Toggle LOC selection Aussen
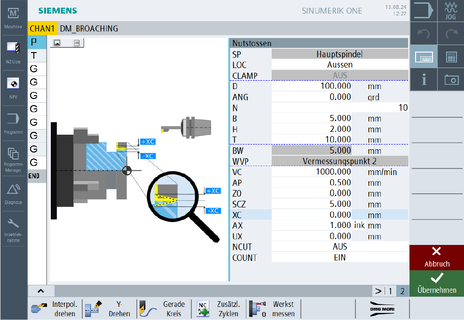 [x=339, y=65]
